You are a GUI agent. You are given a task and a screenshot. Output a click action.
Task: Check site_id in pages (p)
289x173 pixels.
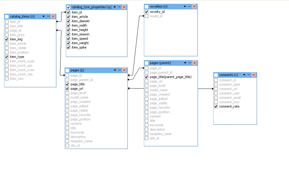pyautogui.click(x=67, y=146)
